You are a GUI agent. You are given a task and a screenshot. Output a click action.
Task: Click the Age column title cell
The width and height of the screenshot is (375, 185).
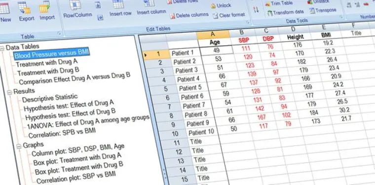click(x=215, y=42)
